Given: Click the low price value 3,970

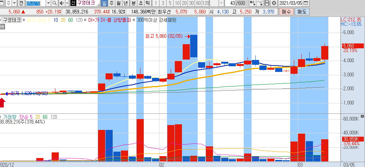Looking at the screenshot, I should [x=268, y=12].
